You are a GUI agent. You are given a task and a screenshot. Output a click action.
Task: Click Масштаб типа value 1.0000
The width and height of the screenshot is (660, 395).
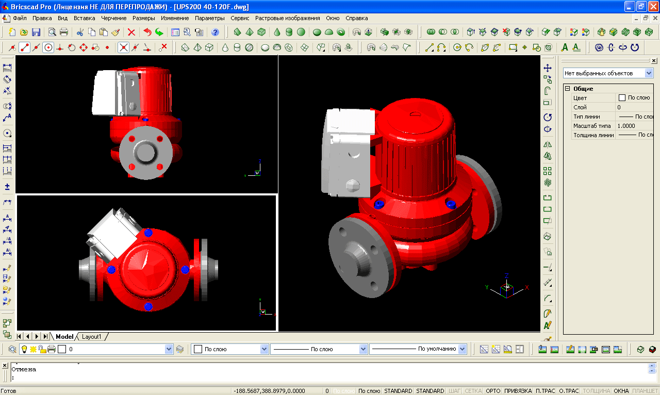pyautogui.click(x=635, y=126)
